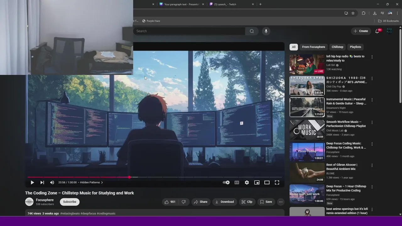
Task: Like the video with 901 likes
Action: coord(170,202)
